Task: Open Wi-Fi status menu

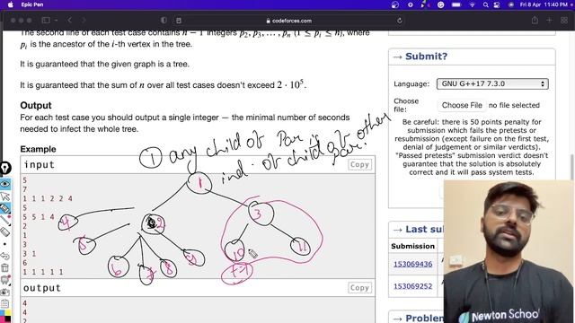Action: click(473, 4)
